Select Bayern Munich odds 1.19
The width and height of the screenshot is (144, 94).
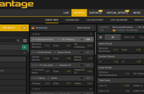pyautogui.click(x=83, y=58)
